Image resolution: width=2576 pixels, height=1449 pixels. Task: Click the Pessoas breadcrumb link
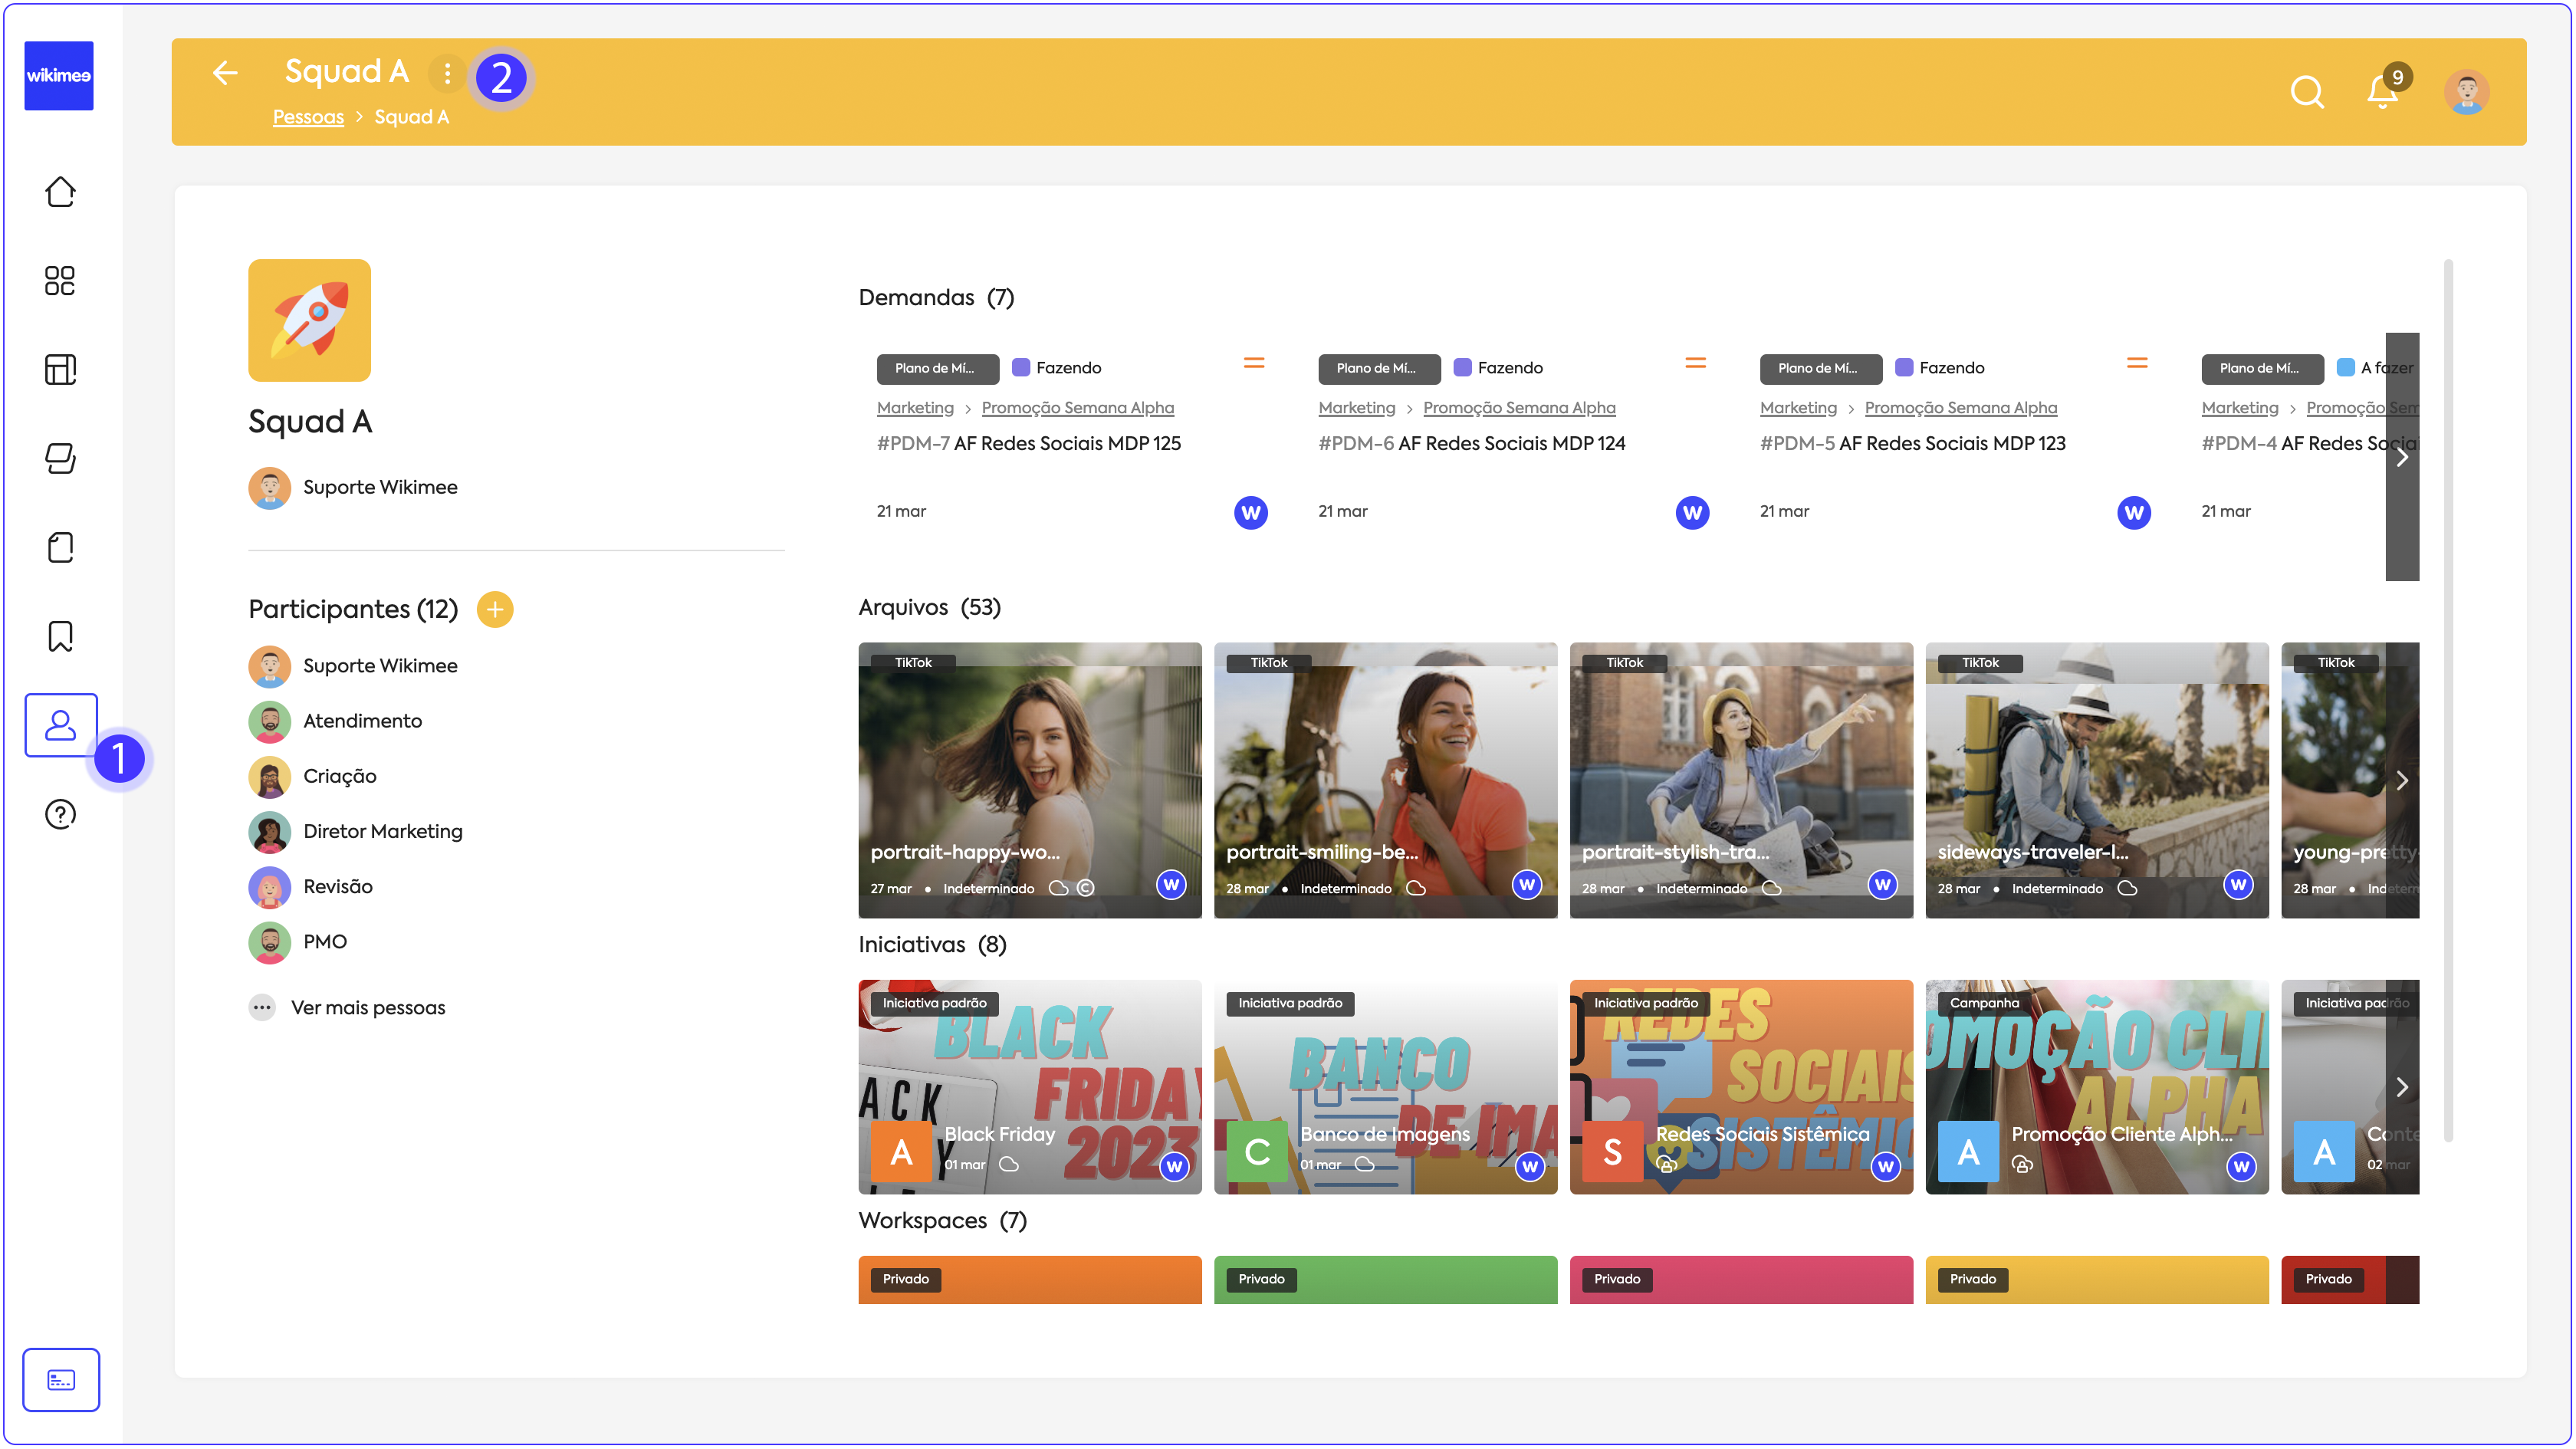(x=308, y=117)
